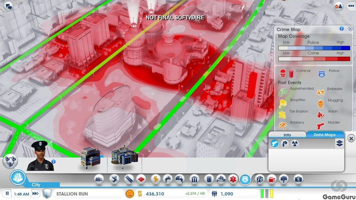Open the Parks tree menu
The width and height of the screenshot is (356, 200).
[284, 179]
